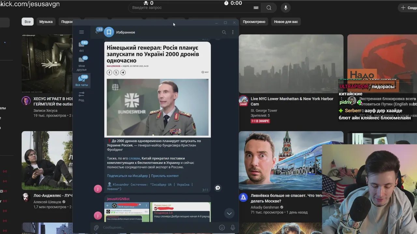
Task: Share article via Telegram icon
Action: click(x=123, y=72)
